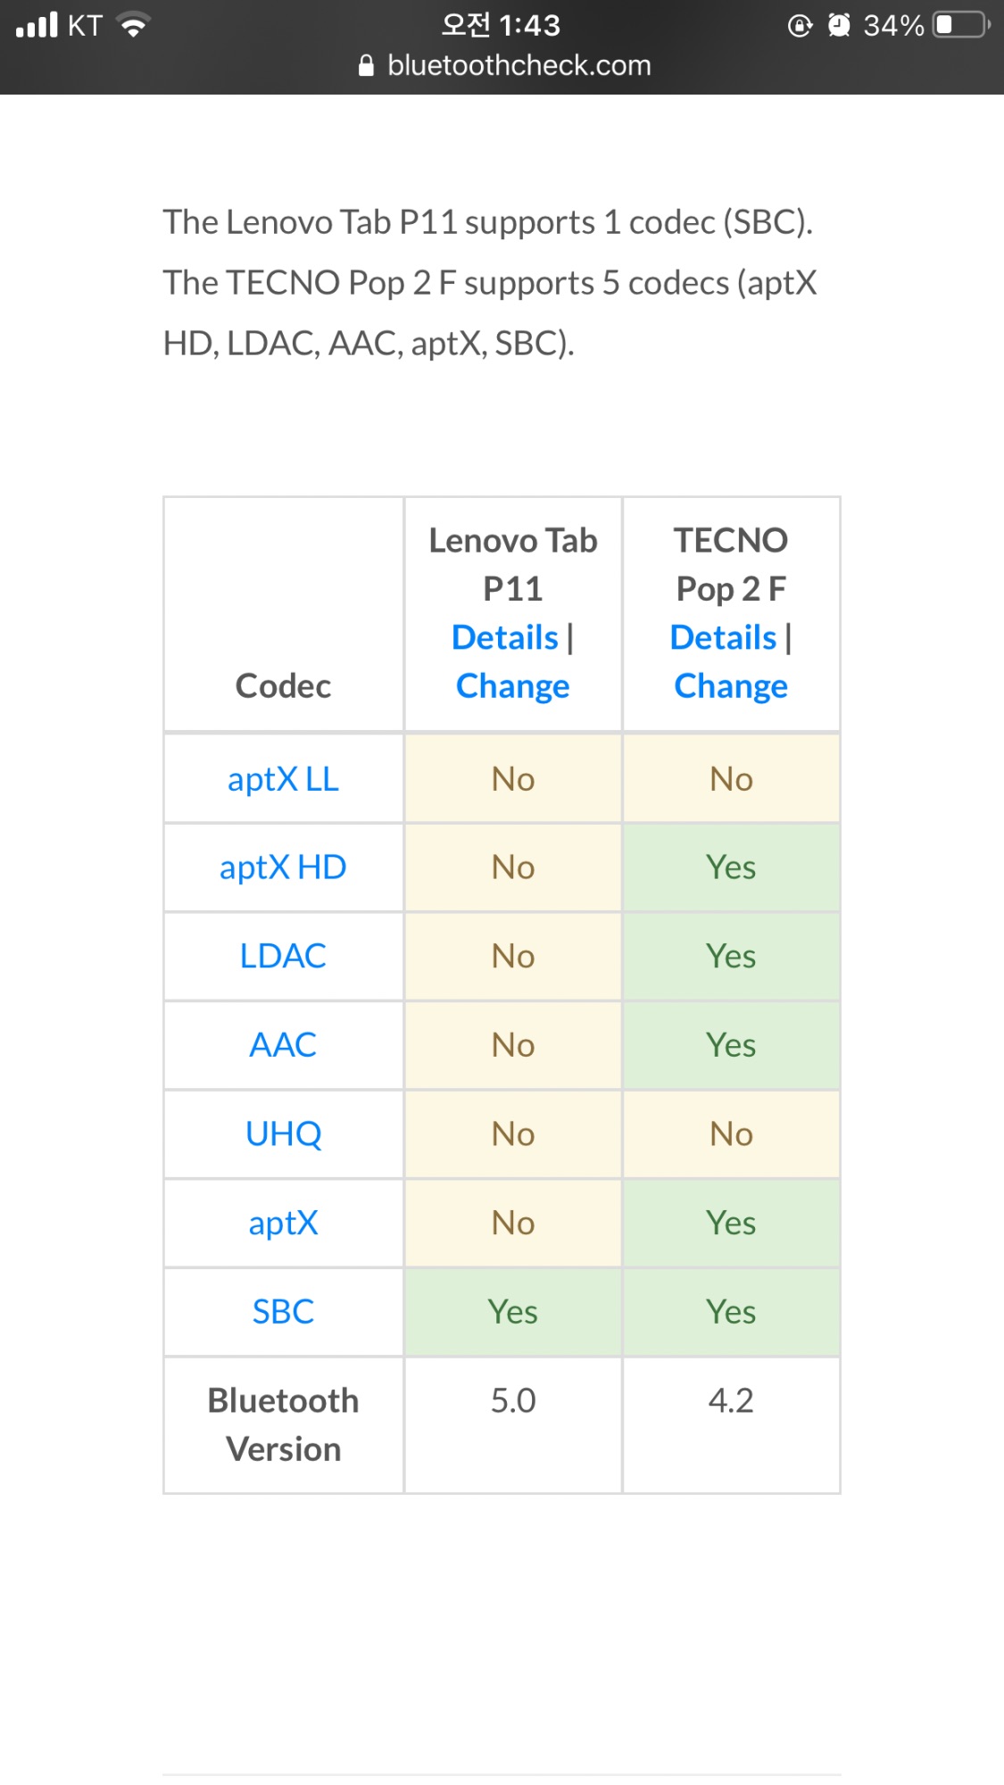Open the LDAC codec link
Image resolution: width=1004 pixels, height=1785 pixels.
(283, 956)
